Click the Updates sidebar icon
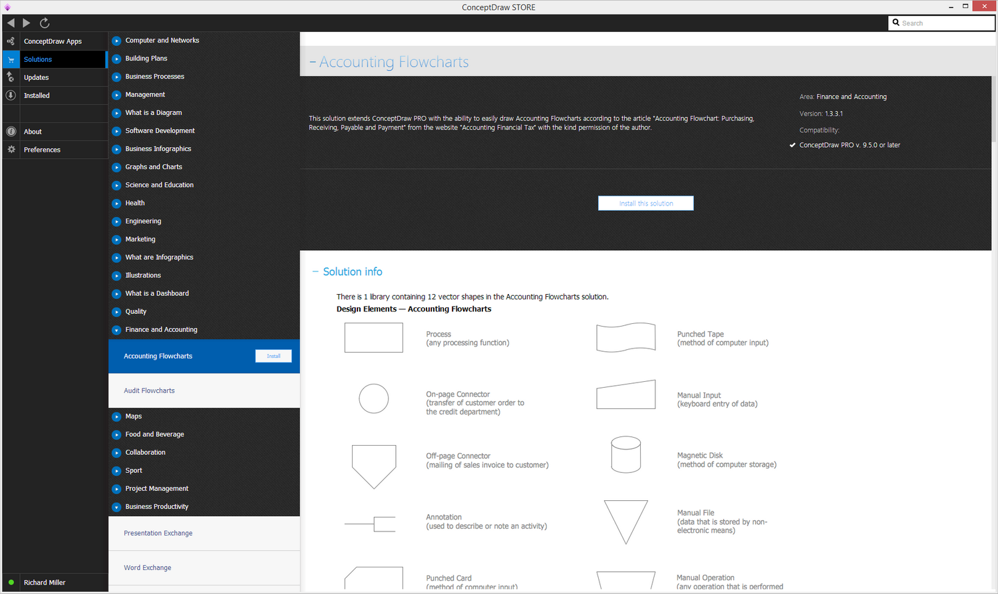 pos(11,77)
